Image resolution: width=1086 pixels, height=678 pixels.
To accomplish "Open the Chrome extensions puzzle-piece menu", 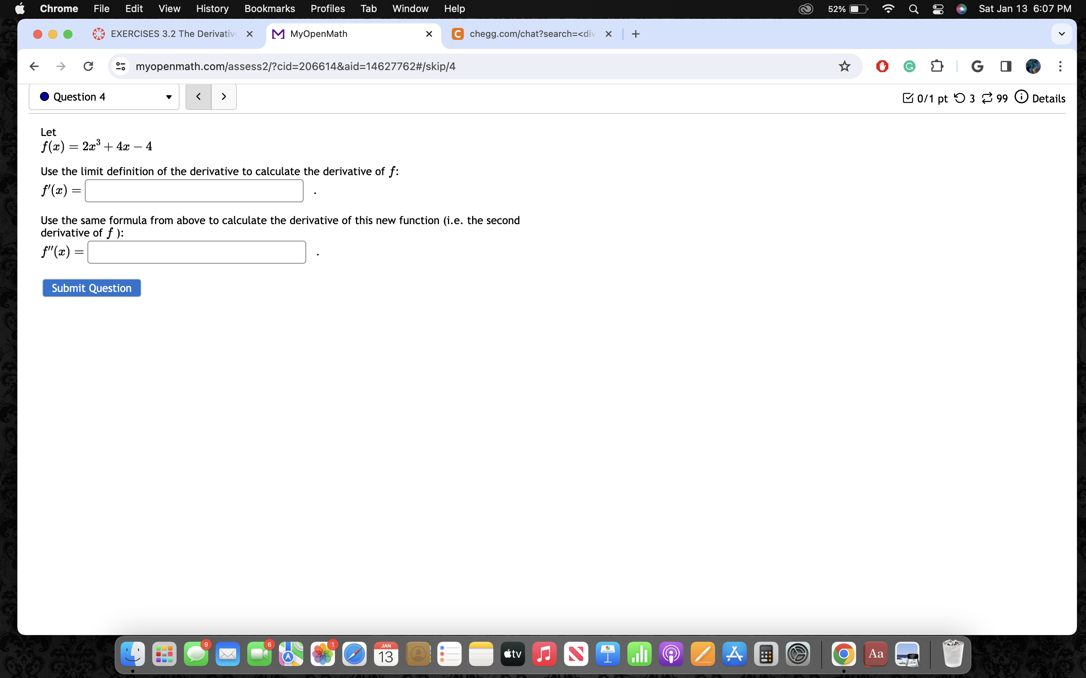I will (937, 66).
